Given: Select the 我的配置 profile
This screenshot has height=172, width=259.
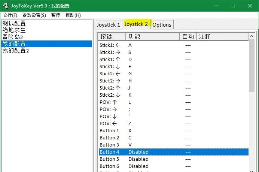Looking at the screenshot, I should pyautogui.click(x=46, y=44).
